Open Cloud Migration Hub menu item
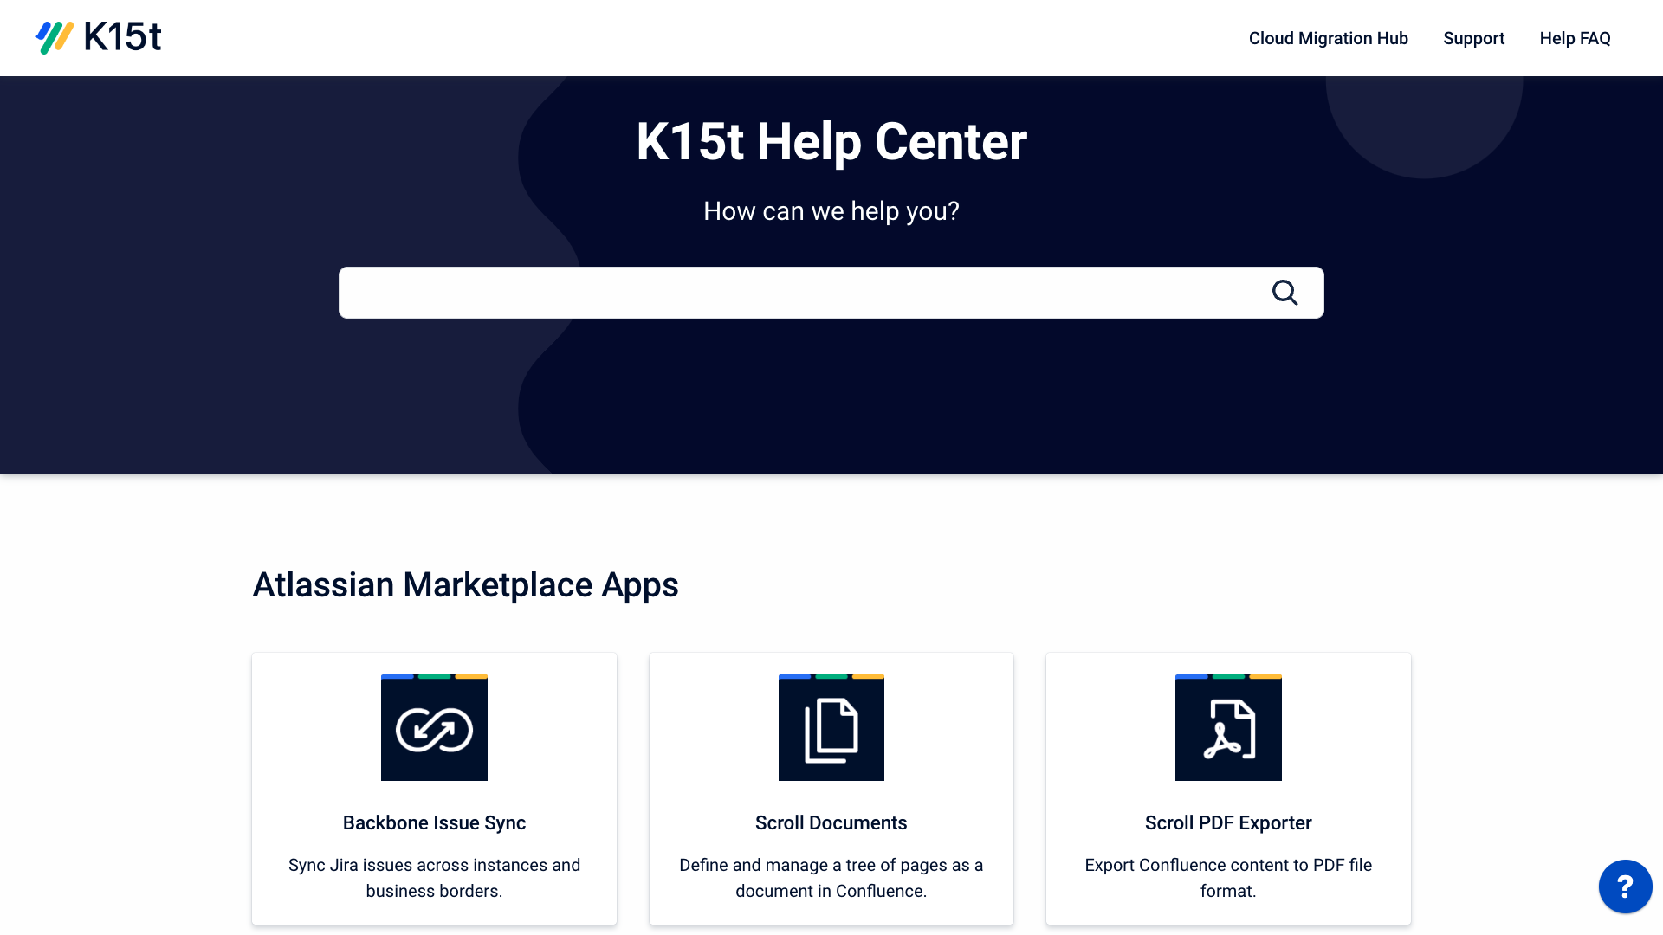 tap(1328, 38)
